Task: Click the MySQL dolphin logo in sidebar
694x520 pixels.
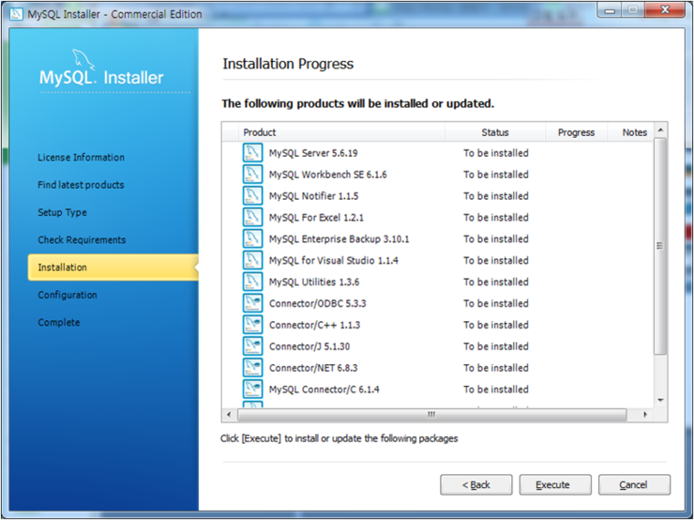Action: 83,59
